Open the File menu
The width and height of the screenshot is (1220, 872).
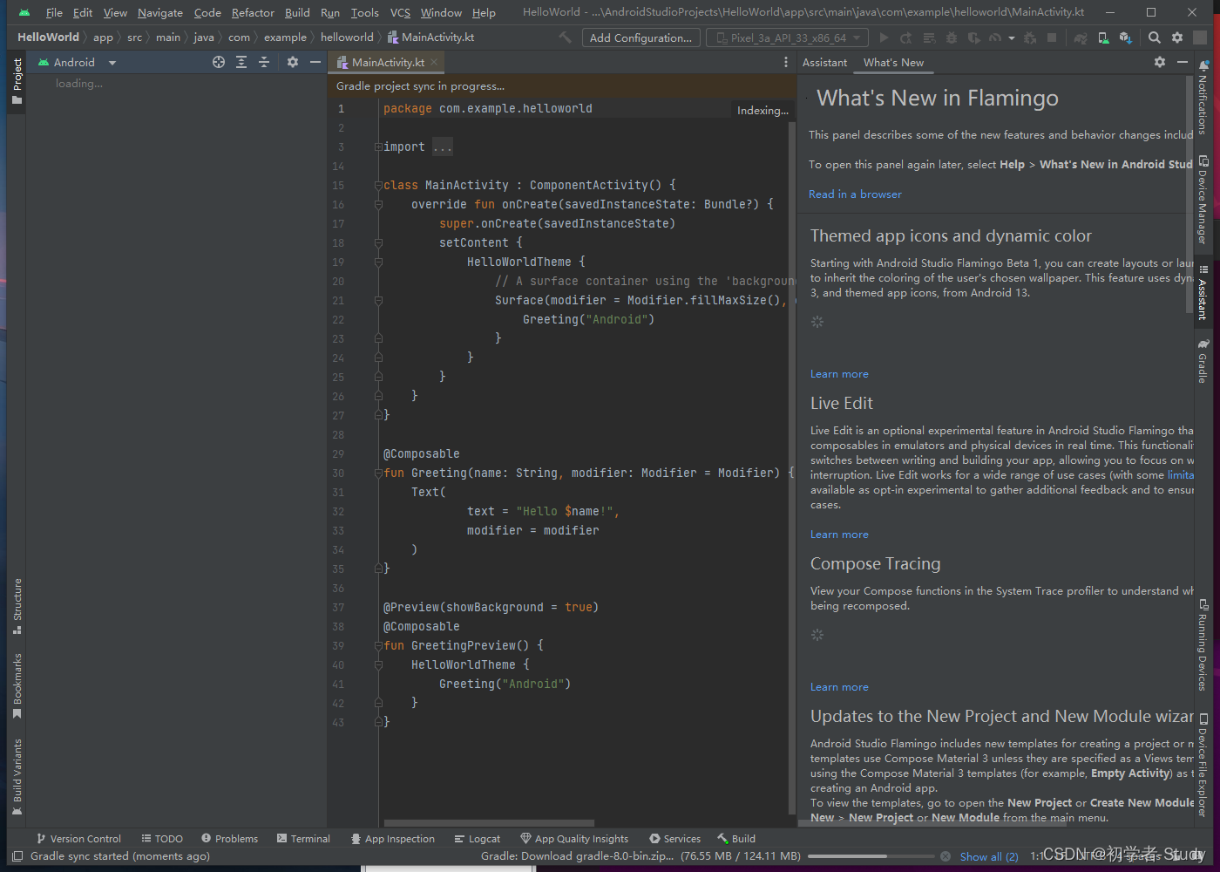[x=54, y=12]
